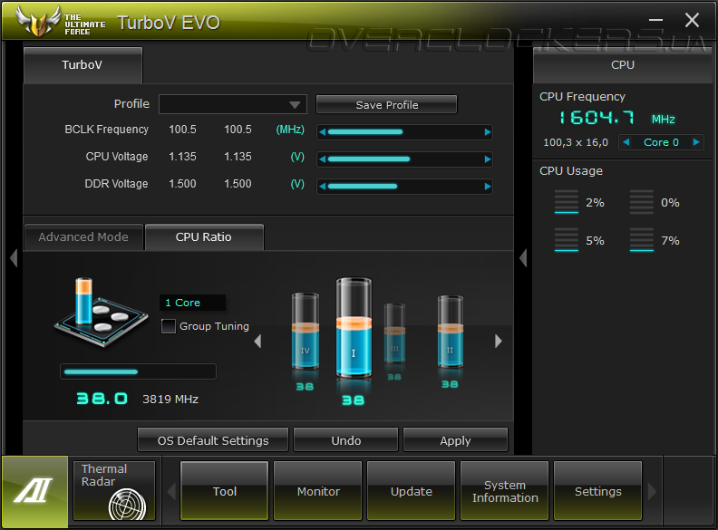Launch Thermal Radar utility
Viewport: 718px width, 530px height.
[x=114, y=491]
